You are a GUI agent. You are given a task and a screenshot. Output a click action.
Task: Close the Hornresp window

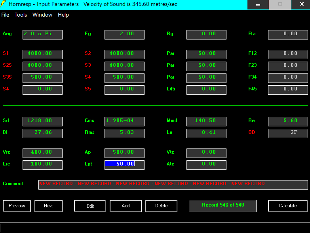click(301, 4)
